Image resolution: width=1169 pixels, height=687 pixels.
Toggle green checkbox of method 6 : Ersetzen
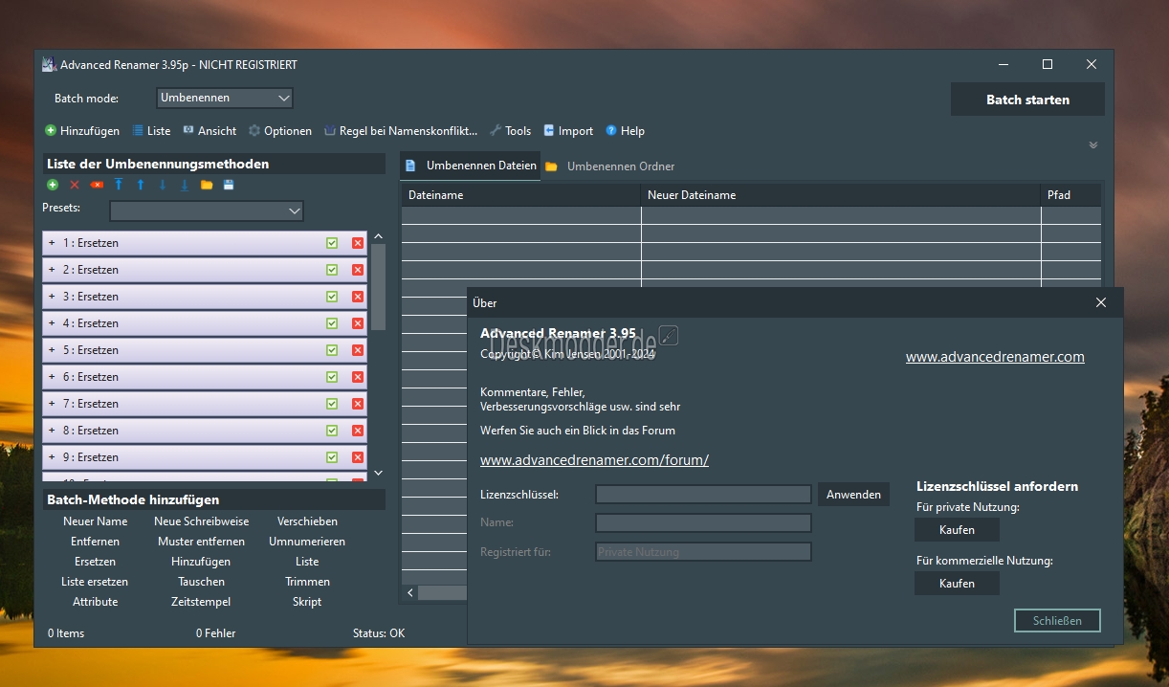[332, 377]
